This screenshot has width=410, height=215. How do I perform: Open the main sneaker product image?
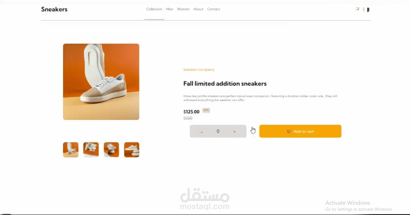pyautogui.click(x=101, y=82)
